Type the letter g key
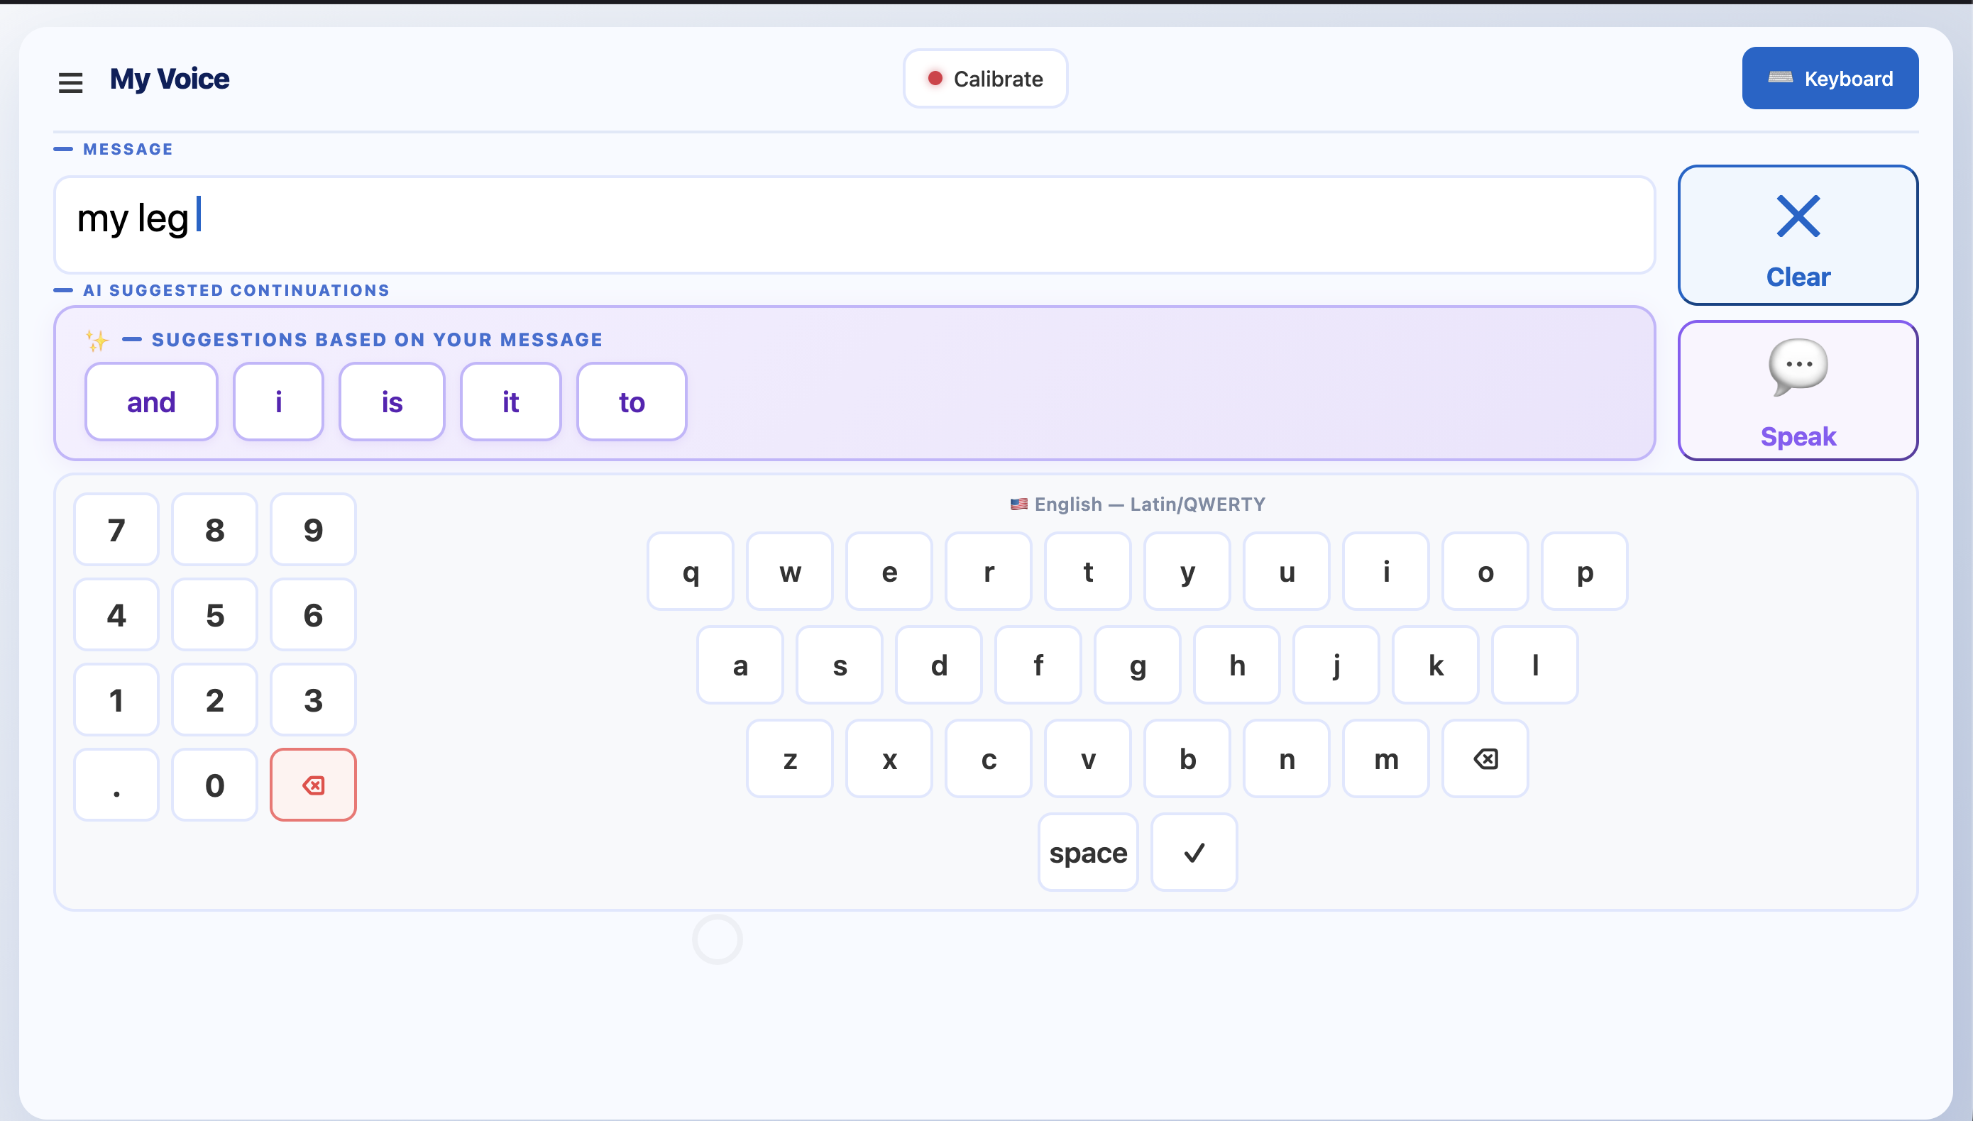Screen dimensions: 1973x1121 (x=1137, y=666)
